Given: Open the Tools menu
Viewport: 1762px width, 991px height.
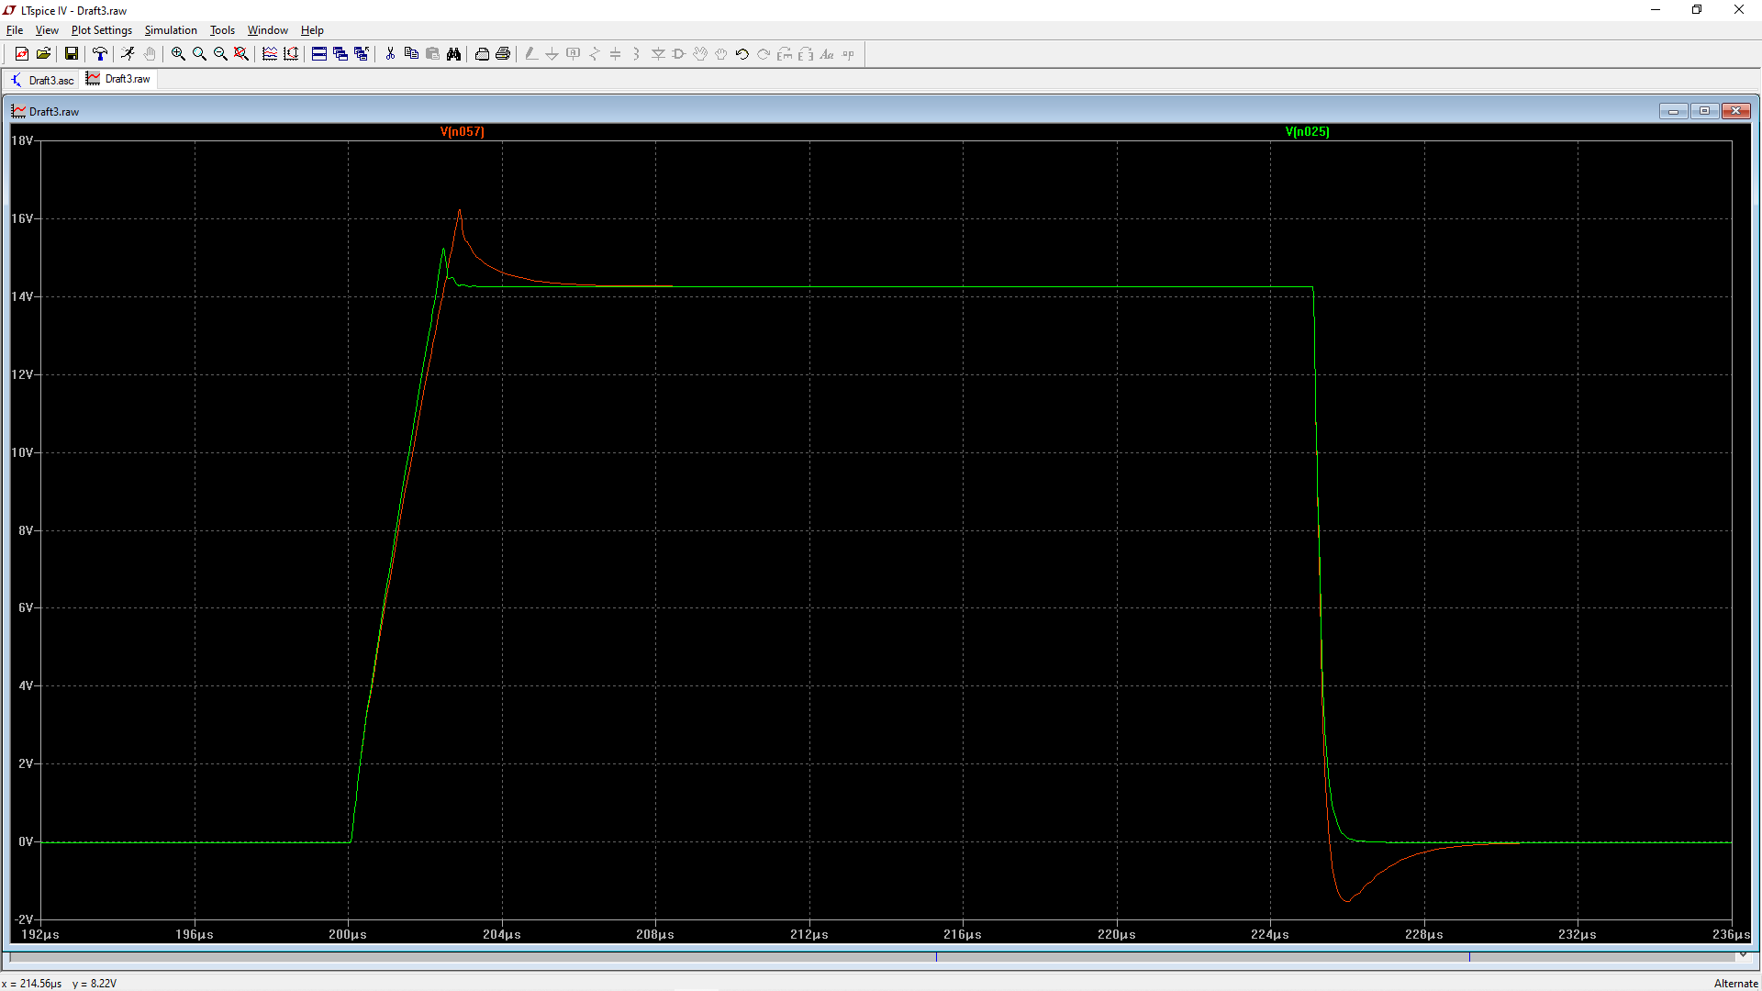Looking at the screenshot, I should coord(222,30).
